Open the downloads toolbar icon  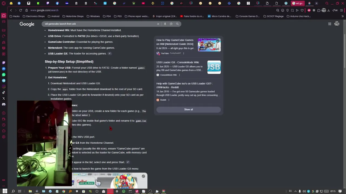point(328,10)
